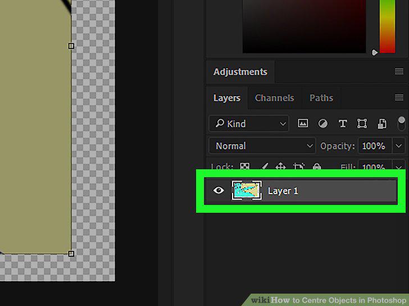Expand the Opacity slider arrow
Viewport: 409px width, 306px height.
398,146
